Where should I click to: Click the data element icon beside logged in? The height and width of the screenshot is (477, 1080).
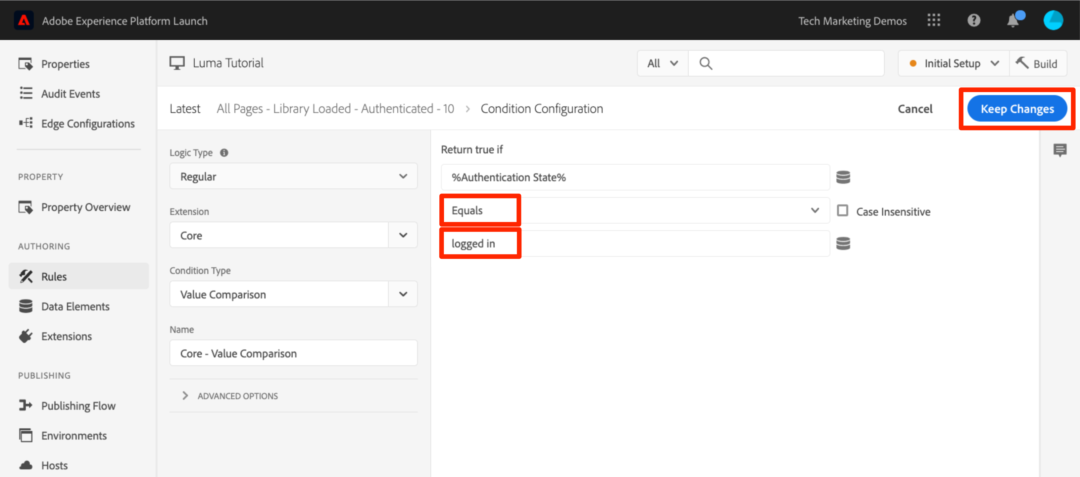coord(843,243)
